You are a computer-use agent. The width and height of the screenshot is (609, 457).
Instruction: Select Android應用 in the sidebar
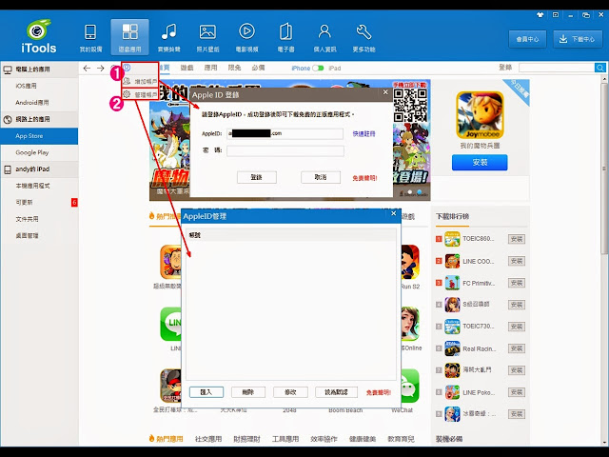point(39,103)
